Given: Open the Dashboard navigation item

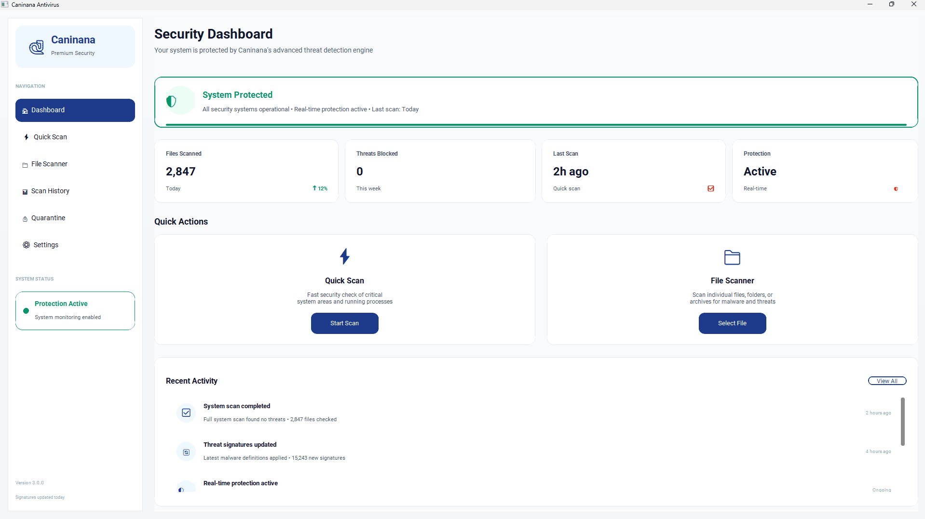Looking at the screenshot, I should (x=75, y=110).
